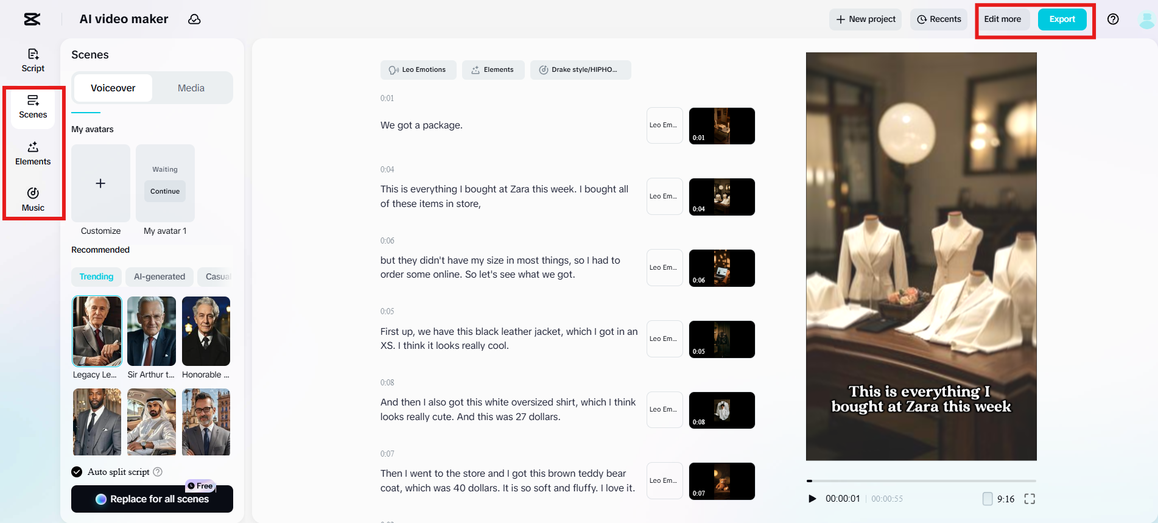Click the CapCut logo icon

pos(32,19)
